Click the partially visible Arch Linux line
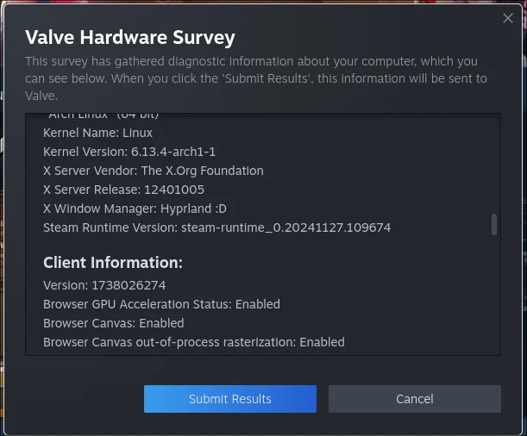Image resolution: width=527 pixels, height=436 pixels. coord(103,116)
